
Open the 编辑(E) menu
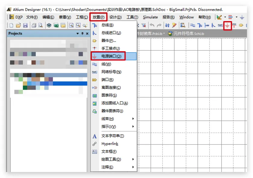(48, 17)
